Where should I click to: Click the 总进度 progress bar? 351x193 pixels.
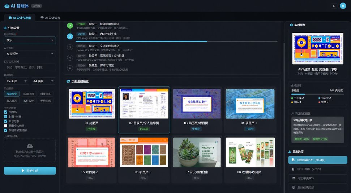318,94
